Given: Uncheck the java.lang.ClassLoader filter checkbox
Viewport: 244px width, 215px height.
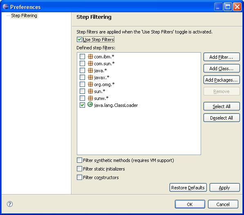Looking at the screenshot, I should pos(82,105).
